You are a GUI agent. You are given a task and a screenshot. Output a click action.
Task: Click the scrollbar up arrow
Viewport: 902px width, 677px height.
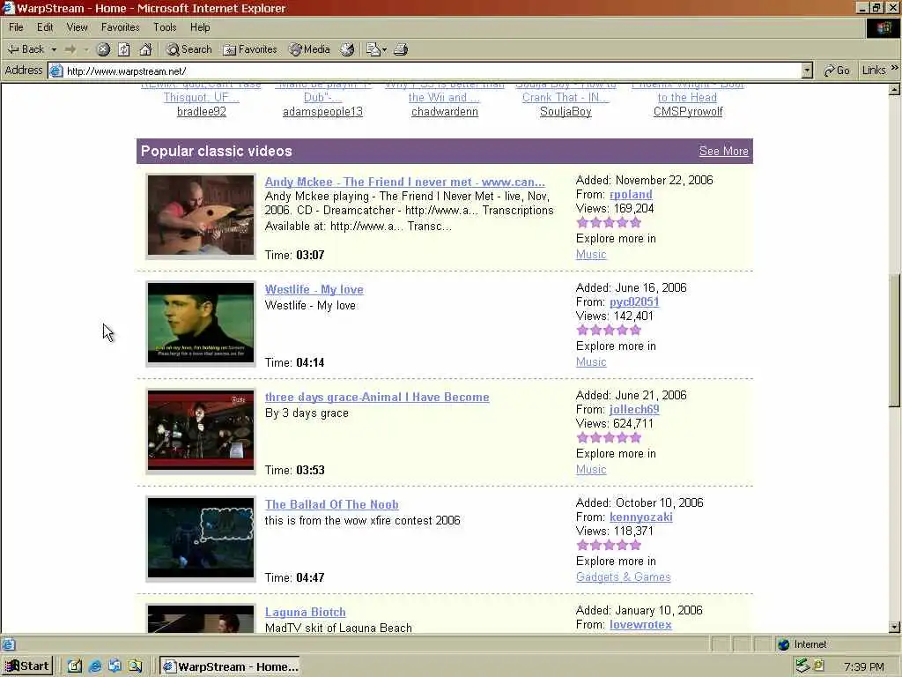[895, 90]
